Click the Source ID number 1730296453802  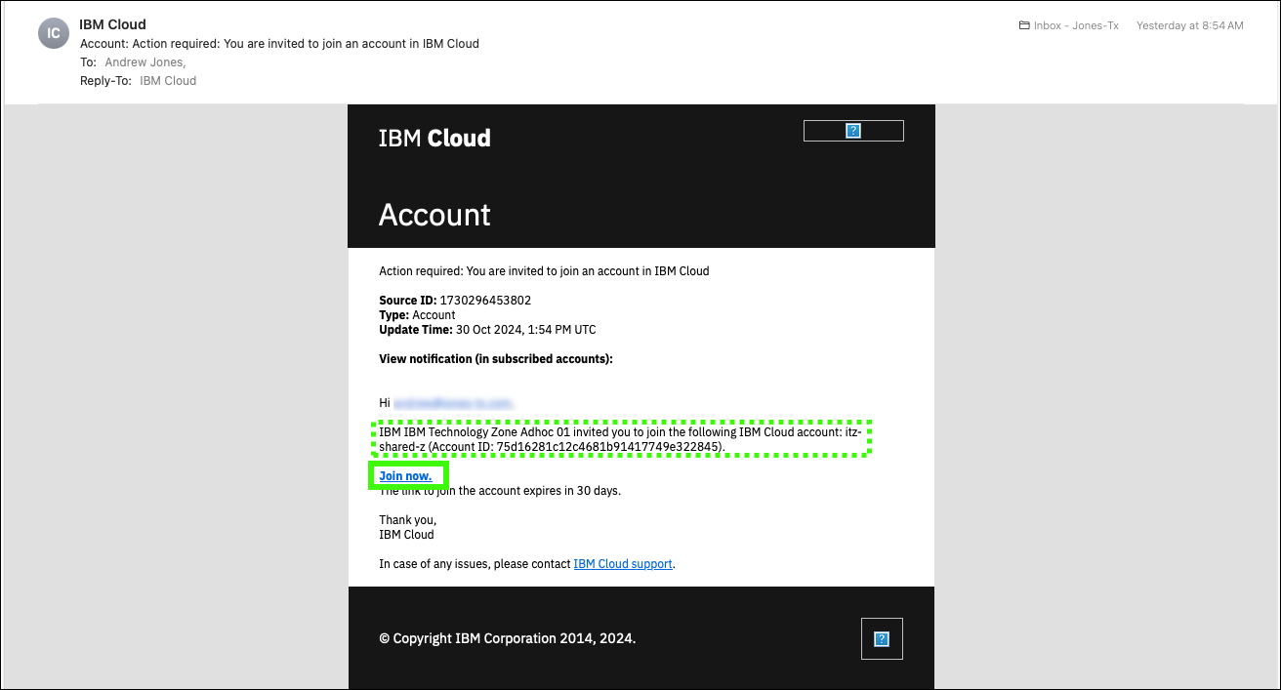(485, 301)
